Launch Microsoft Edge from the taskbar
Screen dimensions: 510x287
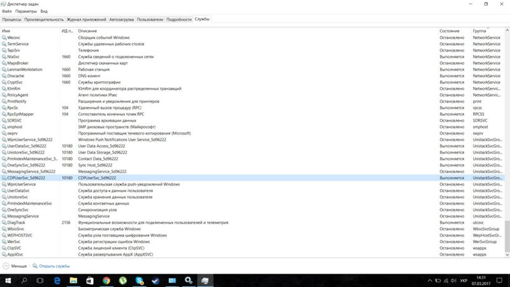[x=57, y=281]
